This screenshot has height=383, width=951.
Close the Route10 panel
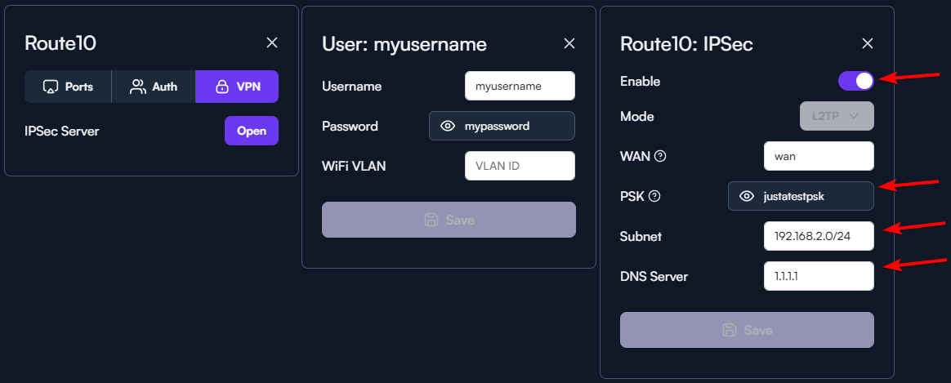coord(272,42)
